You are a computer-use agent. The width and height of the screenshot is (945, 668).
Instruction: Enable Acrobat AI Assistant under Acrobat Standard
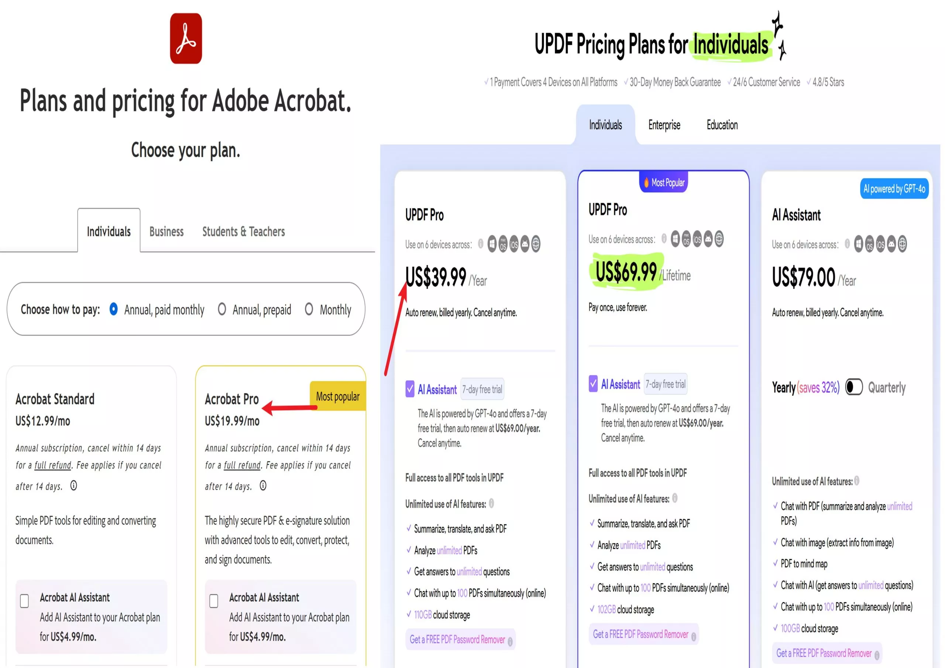point(24,601)
